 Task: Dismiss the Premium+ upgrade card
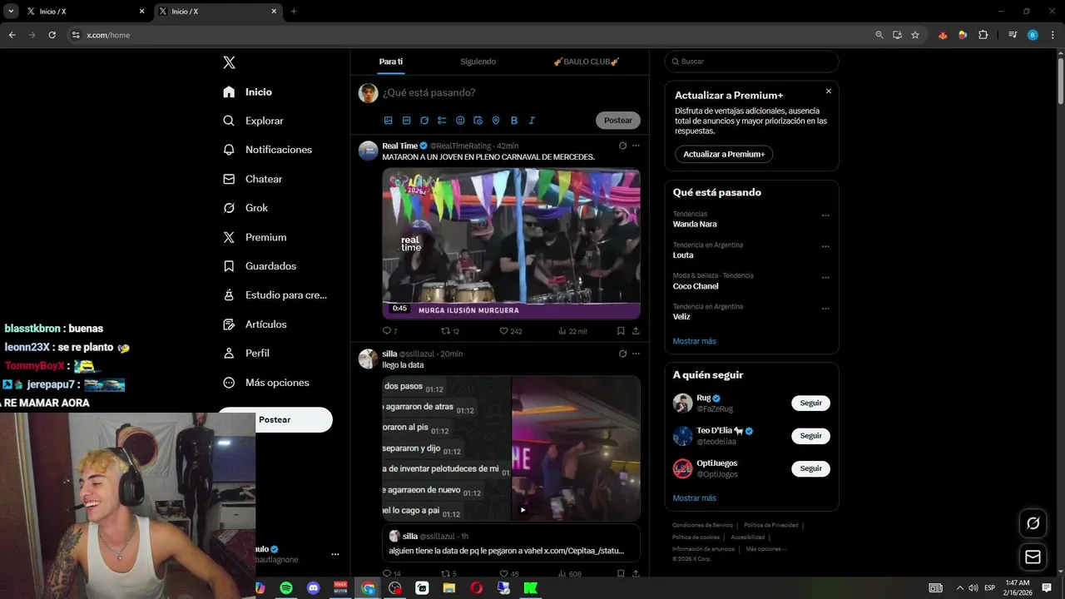coord(829,92)
